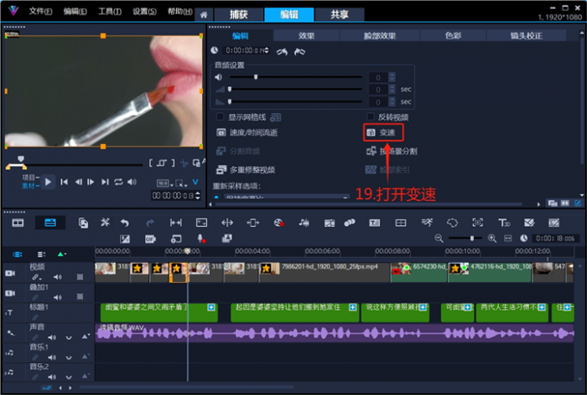Open the 脸部效果 options tab
587x395 pixels.
(380, 36)
